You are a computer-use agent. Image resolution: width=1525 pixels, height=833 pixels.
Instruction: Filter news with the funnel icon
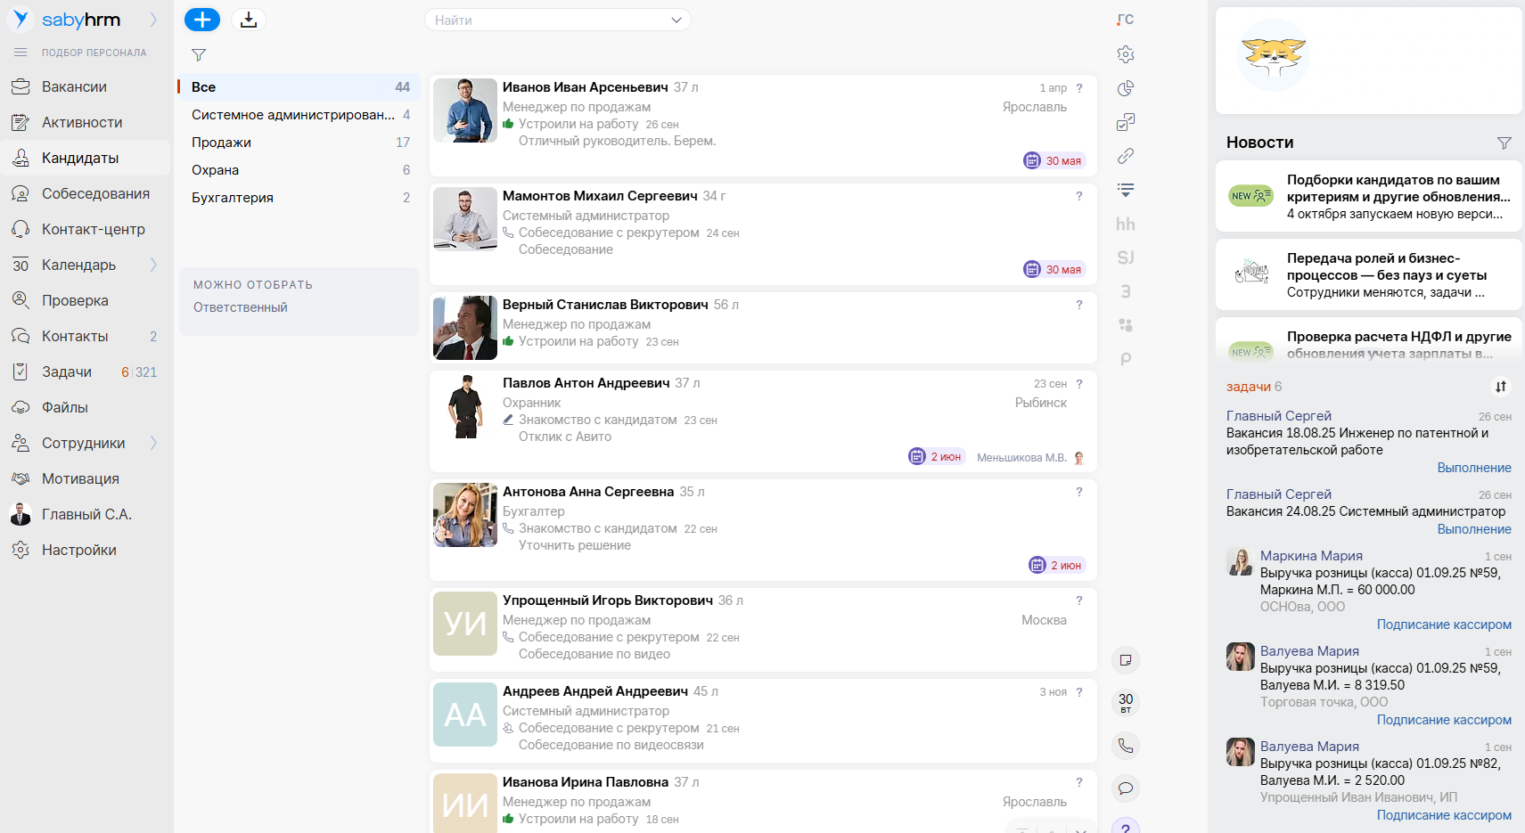(1504, 143)
